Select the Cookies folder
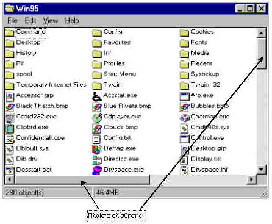This screenshot has width=272, height=224. tap(197, 32)
